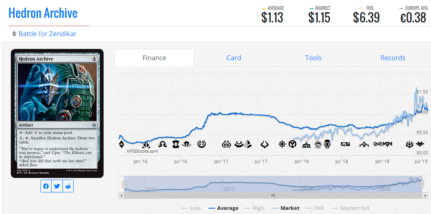
Task: Open the Records tab
Action: click(392, 58)
